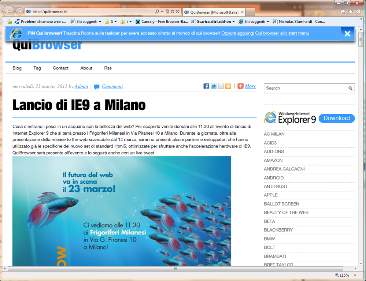Click the Internet Explorer 9 Download button

pyautogui.click(x=336, y=118)
